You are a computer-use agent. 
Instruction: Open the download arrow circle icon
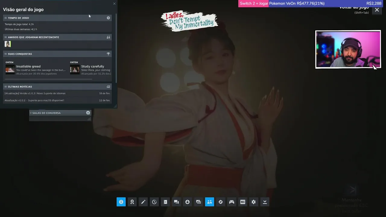[x=187, y=202]
